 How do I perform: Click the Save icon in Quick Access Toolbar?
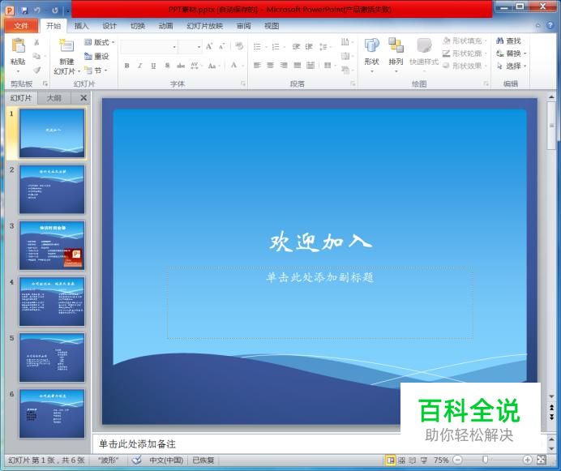[24, 10]
